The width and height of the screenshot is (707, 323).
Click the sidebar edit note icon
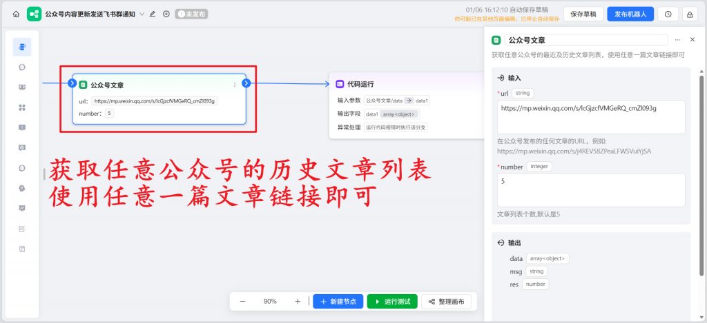(22, 229)
